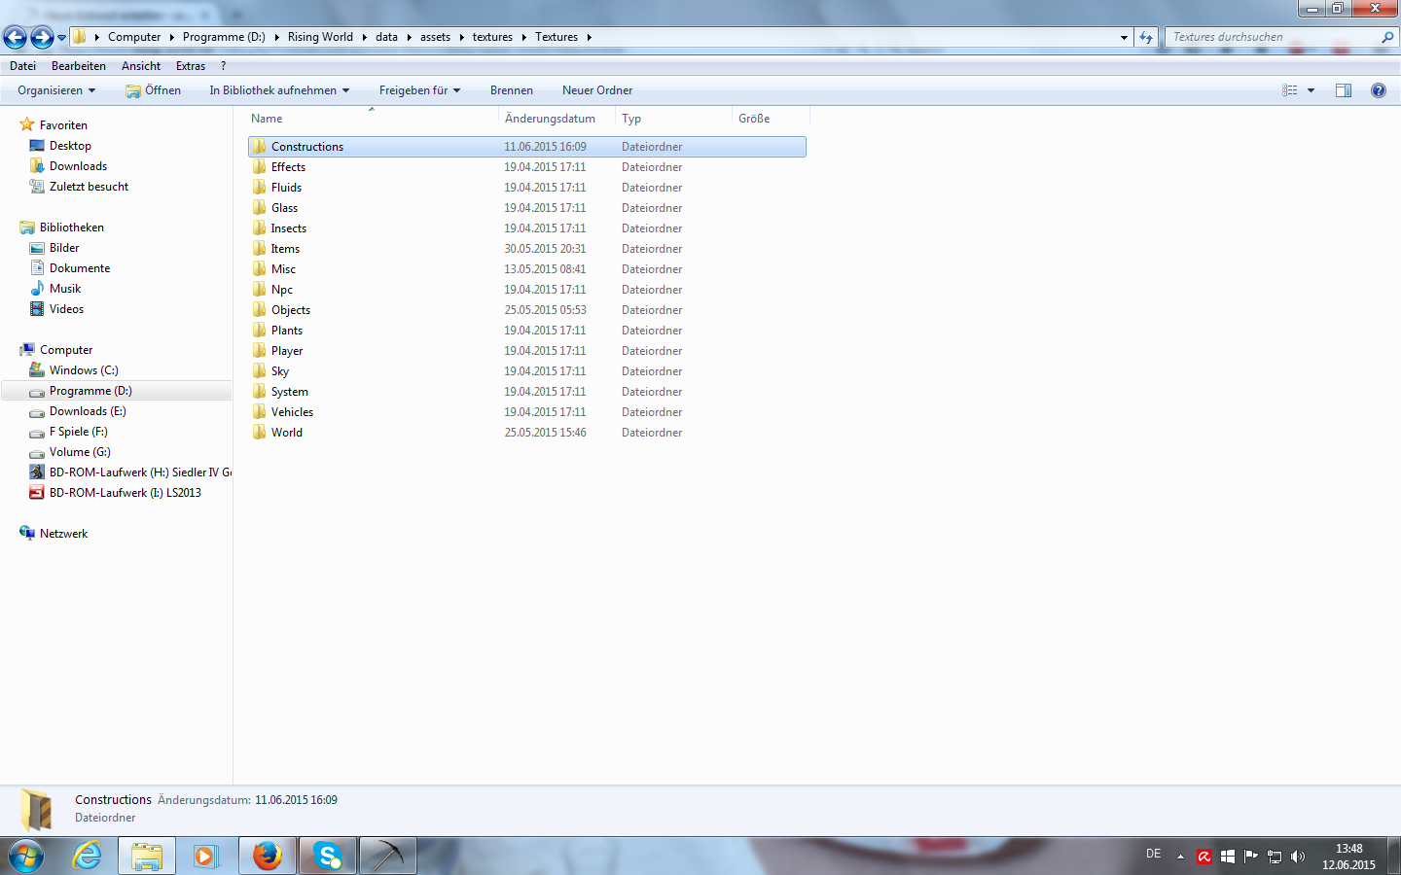This screenshot has width=1401, height=875.
Task: Open the In Bibliothek aufnehmen dropdown
Action: point(279,90)
